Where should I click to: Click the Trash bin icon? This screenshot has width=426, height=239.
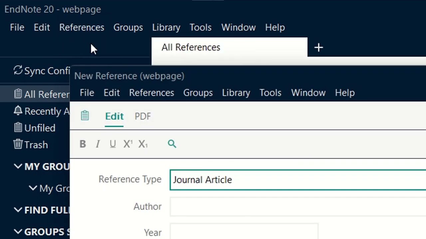(18, 144)
